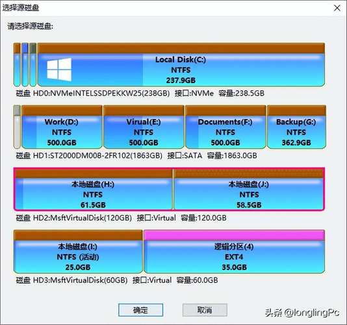Select the first small partition on HD0
347x325 pixels.
tap(17, 64)
